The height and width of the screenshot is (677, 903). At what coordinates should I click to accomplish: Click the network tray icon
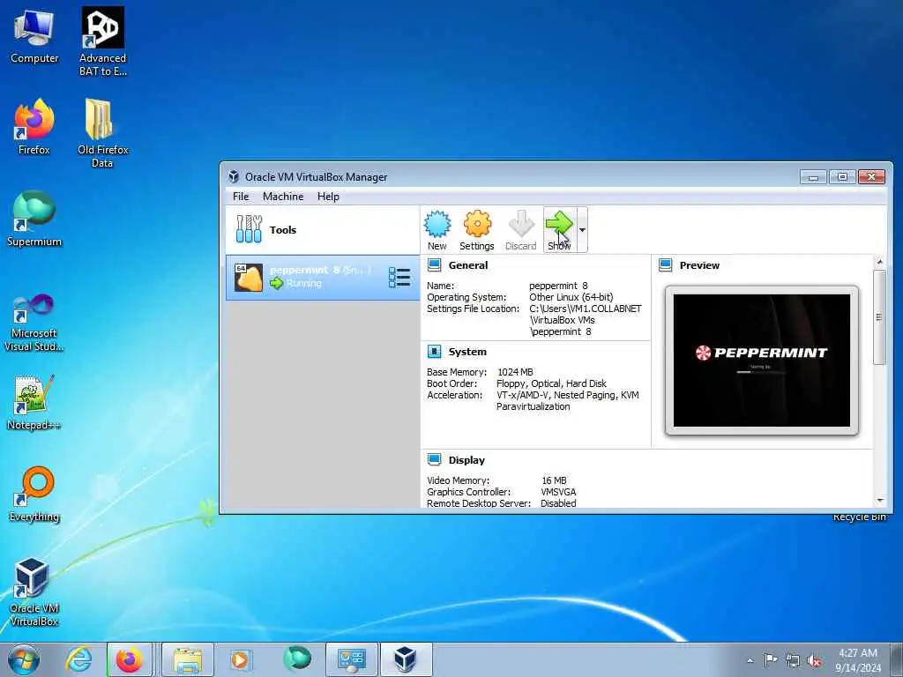tap(793, 660)
